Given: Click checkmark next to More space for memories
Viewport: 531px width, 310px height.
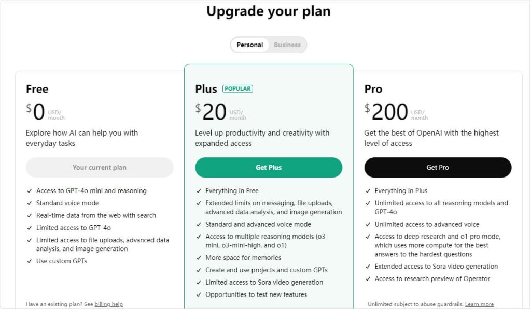Looking at the screenshot, I should point(198,258).
